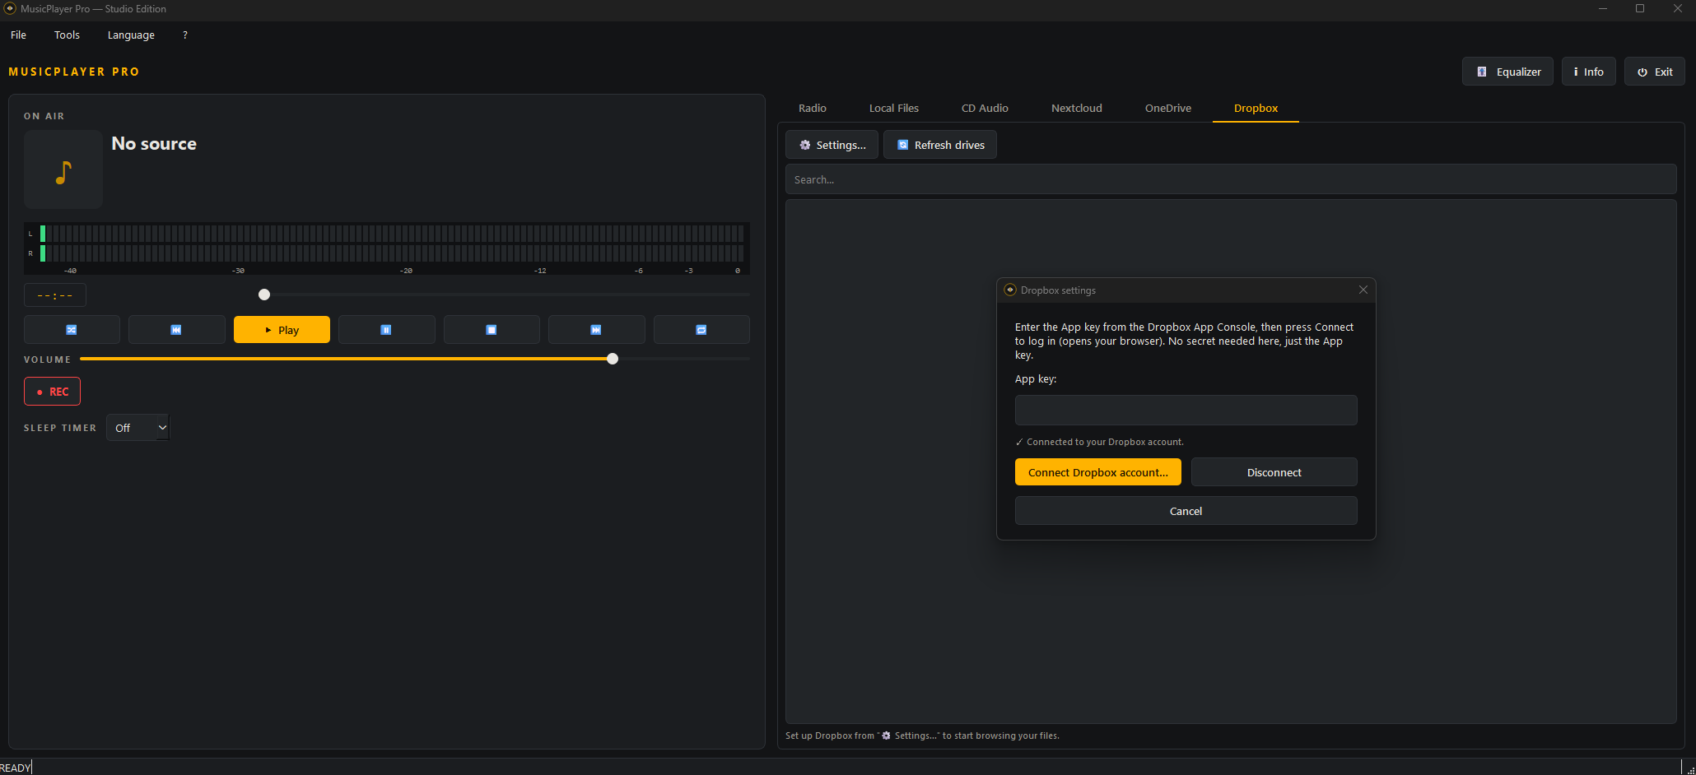The width and height of the screenshot is (1696, 775).
Task: Start recording with the REC button
Action: click(x=52, y=392)
